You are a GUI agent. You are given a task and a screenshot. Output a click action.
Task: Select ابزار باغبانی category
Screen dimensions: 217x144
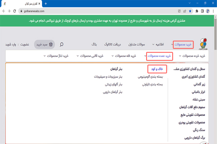tap(198, 92)
